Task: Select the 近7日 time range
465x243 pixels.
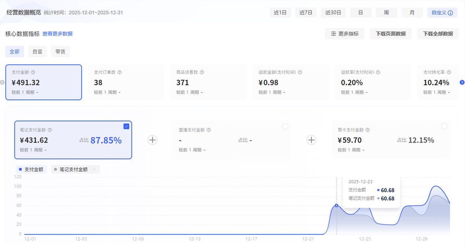Action: pos(306,12)
